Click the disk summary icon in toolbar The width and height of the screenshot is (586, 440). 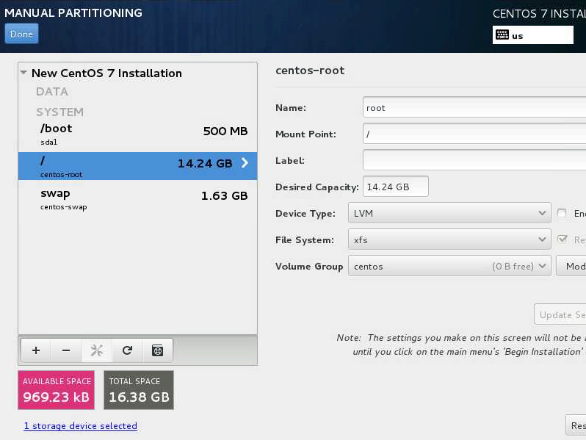point(157,350)
